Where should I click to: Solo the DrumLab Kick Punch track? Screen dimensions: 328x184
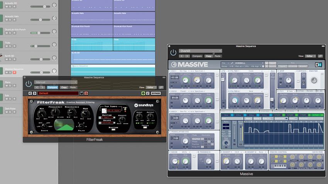coord(10,33)
